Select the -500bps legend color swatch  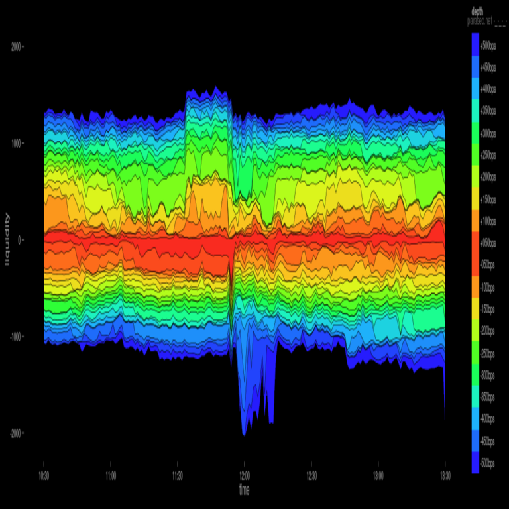click(475, 462)
